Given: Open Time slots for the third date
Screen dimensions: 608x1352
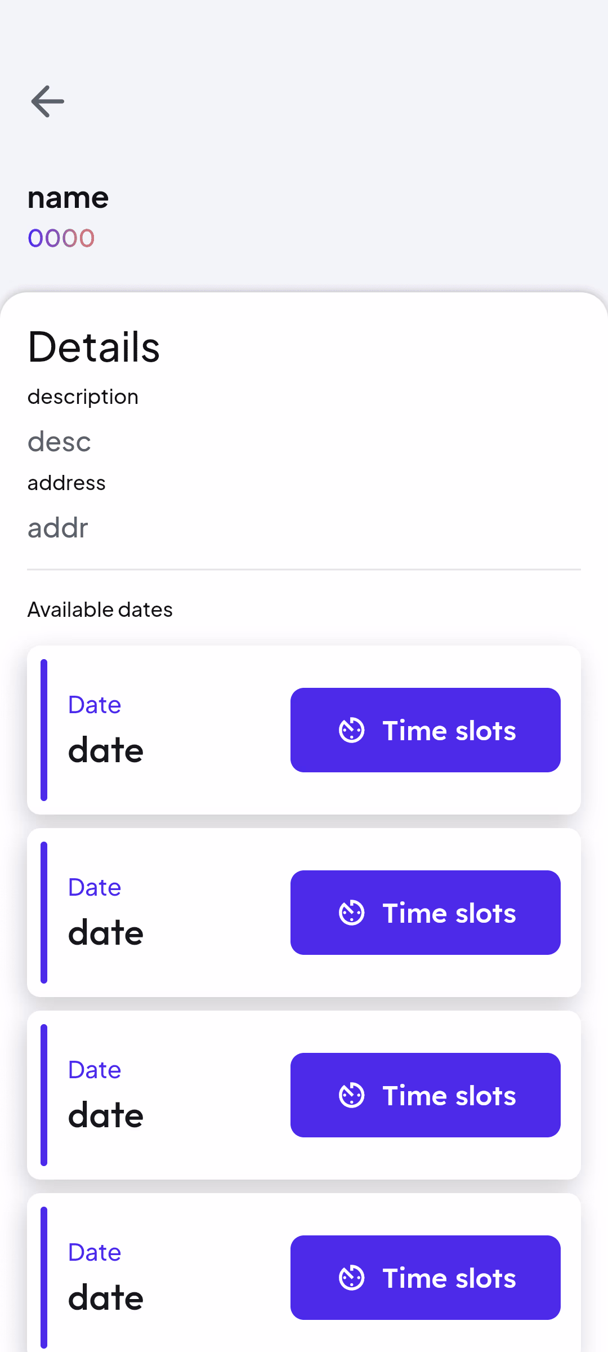Looking at the screenshot, I should click(x=425, y=1095).
